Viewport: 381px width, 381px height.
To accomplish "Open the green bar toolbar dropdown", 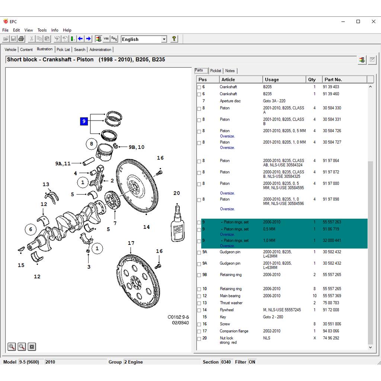I will [x=73, y=39].
